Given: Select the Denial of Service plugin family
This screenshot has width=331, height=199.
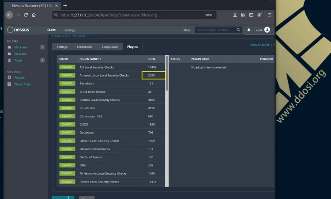Looking at the screenshot, I should pyautogui.click(x=111, y=157).
